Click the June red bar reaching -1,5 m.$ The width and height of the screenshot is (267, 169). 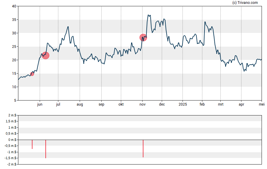coord(46,149)
